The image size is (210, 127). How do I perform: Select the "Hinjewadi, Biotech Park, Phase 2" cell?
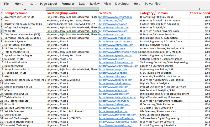pyautogui.click(x=72, y=111)
